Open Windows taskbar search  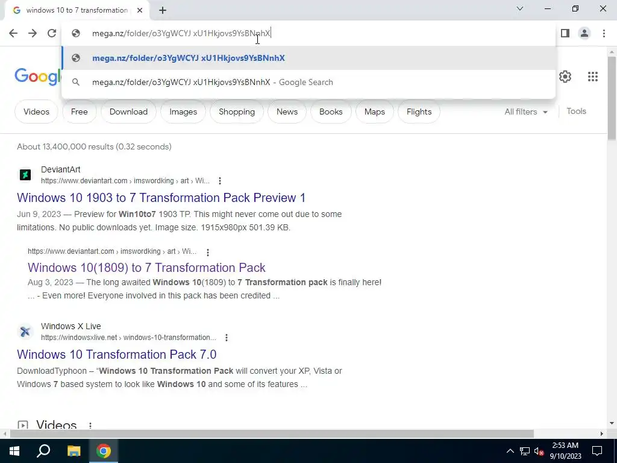tap(43, 451)
